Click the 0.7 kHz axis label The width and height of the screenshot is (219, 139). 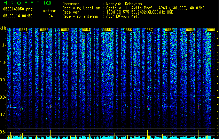pyautogui.click(x=3, y=115)
